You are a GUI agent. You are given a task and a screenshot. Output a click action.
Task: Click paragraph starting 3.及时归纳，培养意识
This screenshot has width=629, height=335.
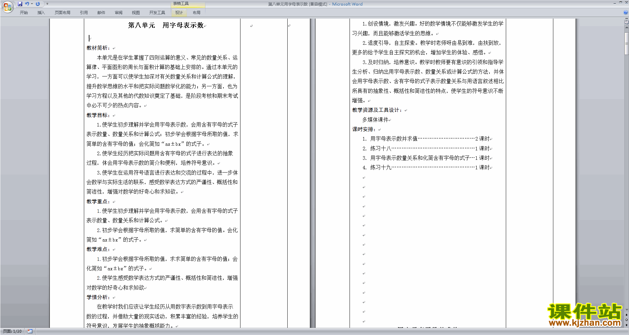(428, 81)
